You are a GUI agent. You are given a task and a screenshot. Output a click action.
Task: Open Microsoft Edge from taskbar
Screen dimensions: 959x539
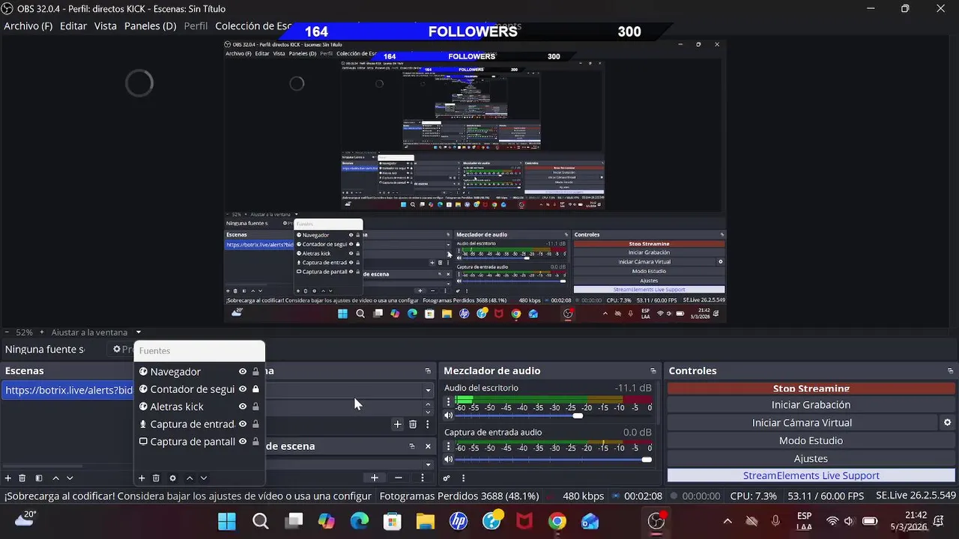[x=360, y=521]
